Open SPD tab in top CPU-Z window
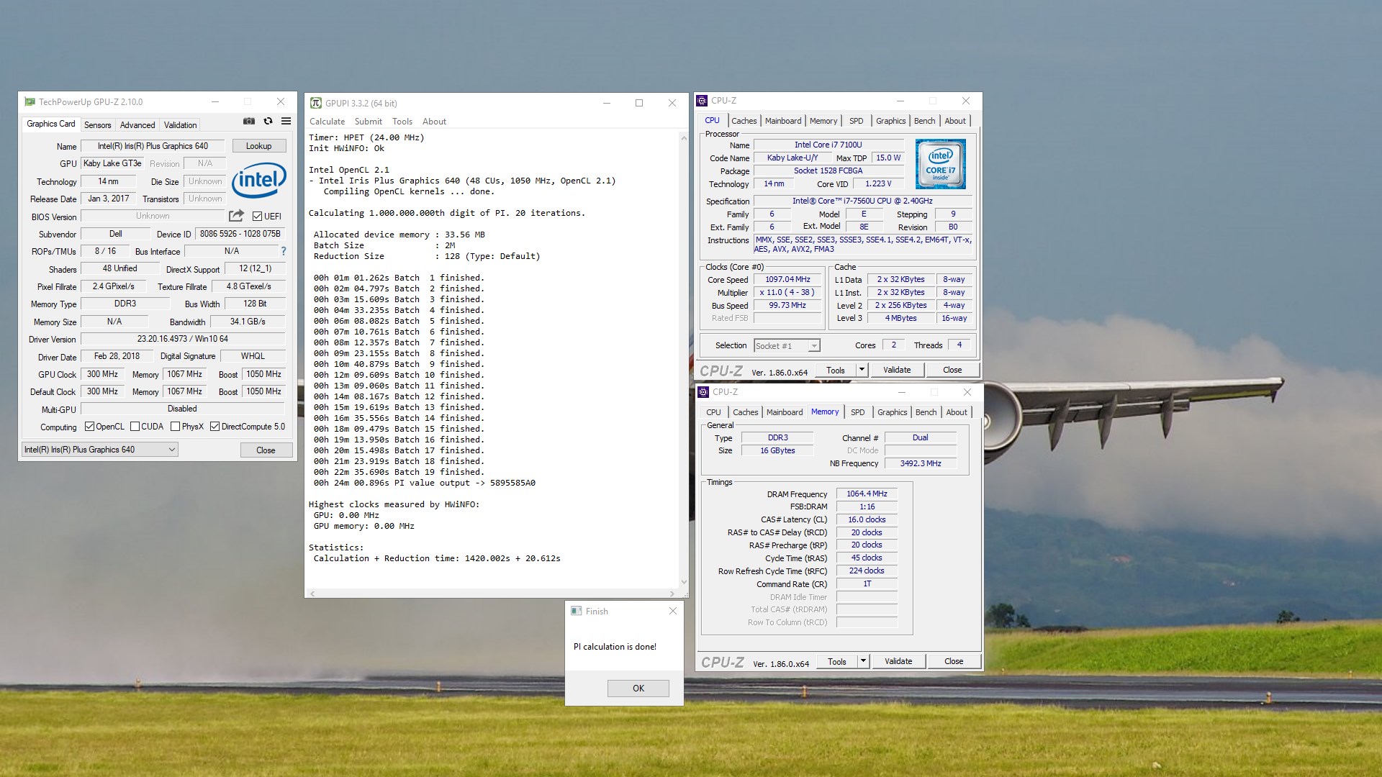The height and width of the screenshot is (777, 1382). coord(857,121)
